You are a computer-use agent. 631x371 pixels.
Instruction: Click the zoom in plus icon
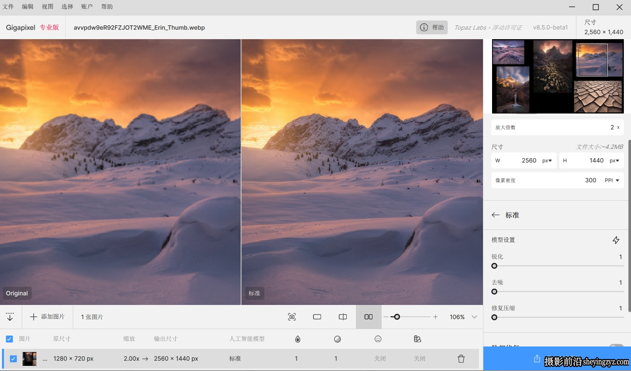[x=435, y=317]
